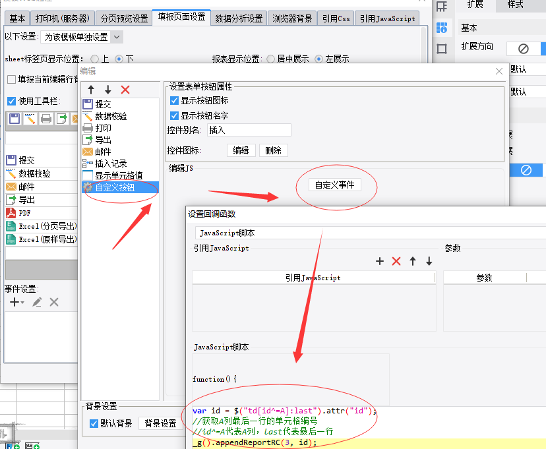Click the export icon in toolbar preview
The width and height of the screenshot is (546, 449).
click(61, 119)
